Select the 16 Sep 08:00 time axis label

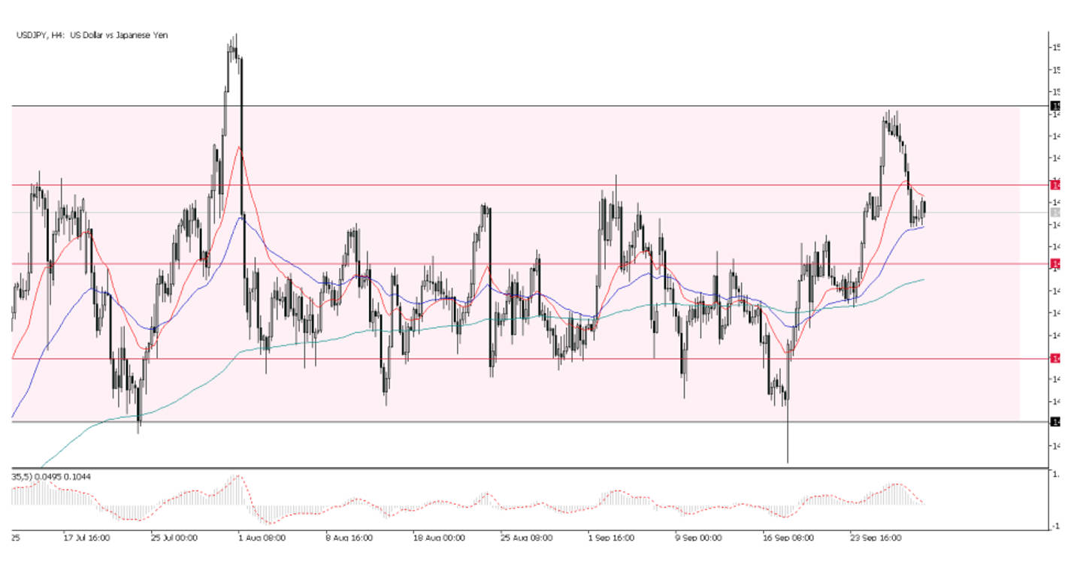click(x=788, y=538)
